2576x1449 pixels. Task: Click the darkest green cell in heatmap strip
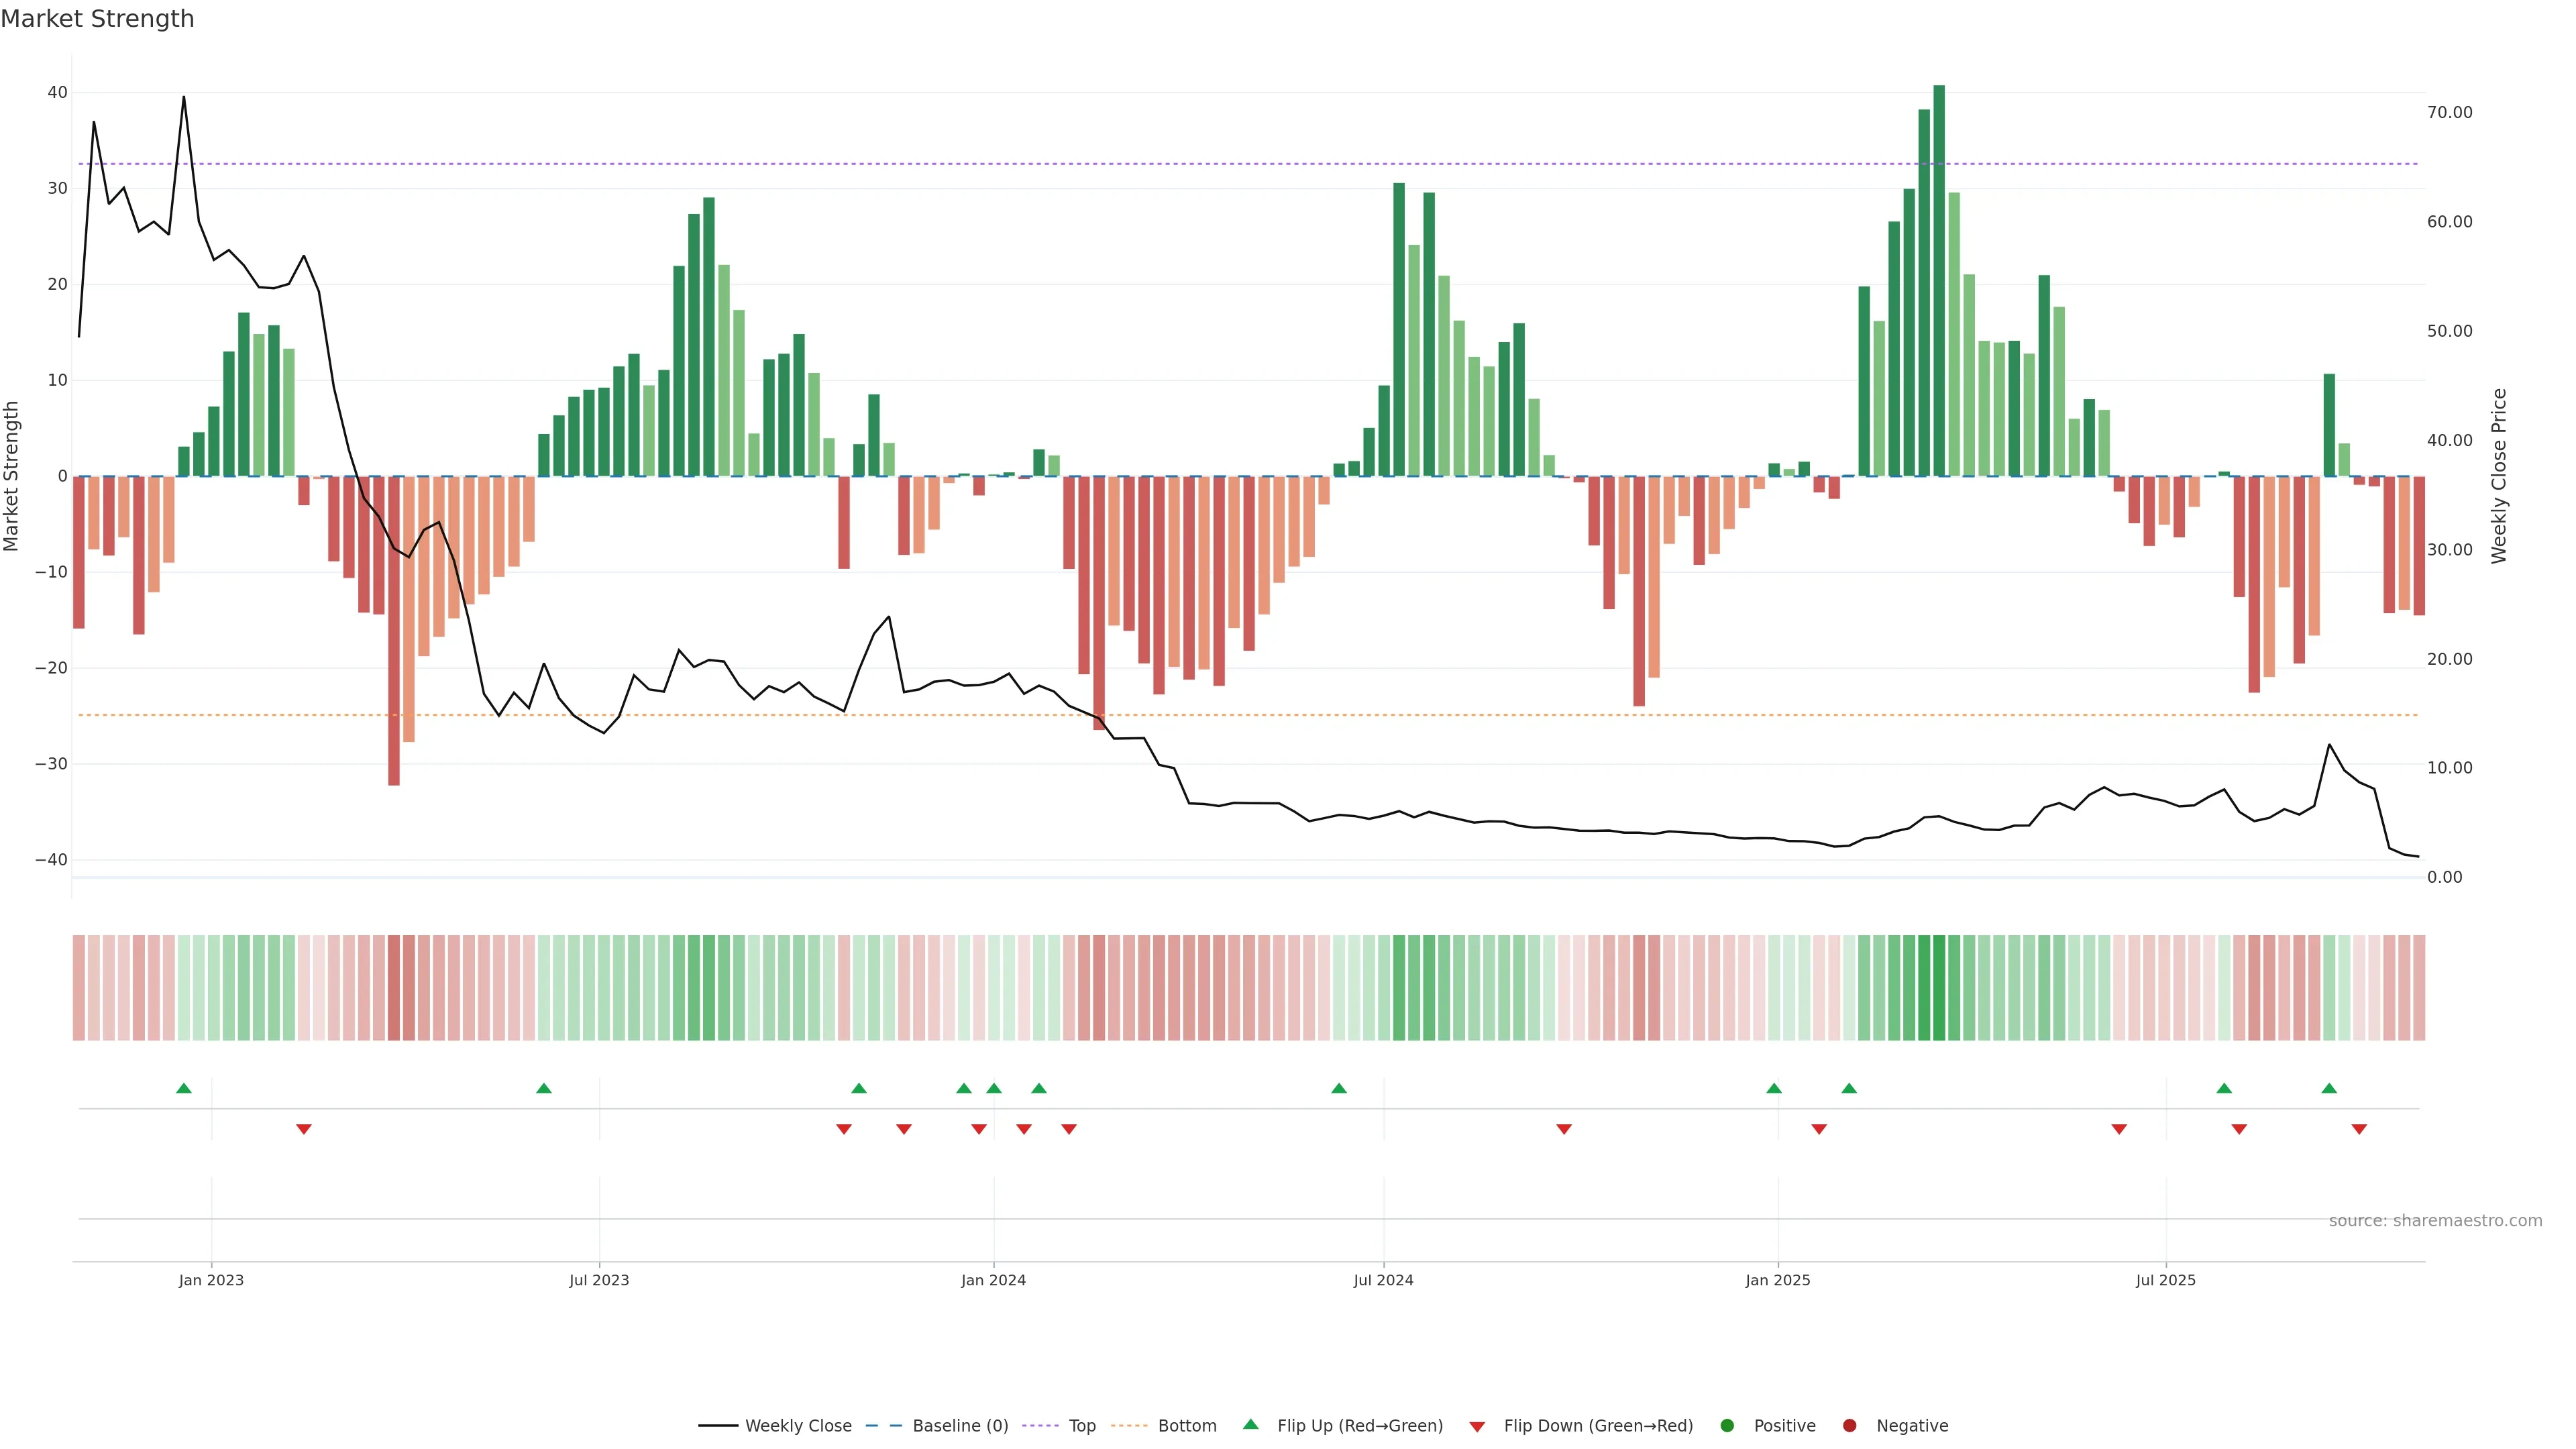[1939, 988]
